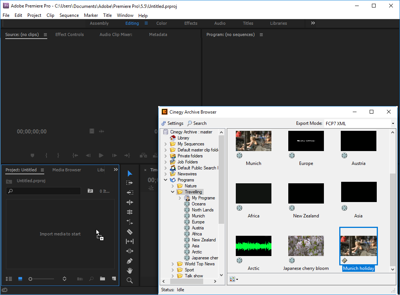The width and height of the screenshot is (400, 295).
Task: Select the Slip tool
Action: [130, 241]
